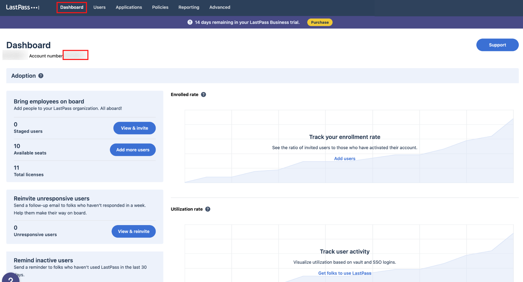This screenshot has width=523, height=282.
Task: Open the Adoption help question-mark icon
Action: click(x=41, y=76)
